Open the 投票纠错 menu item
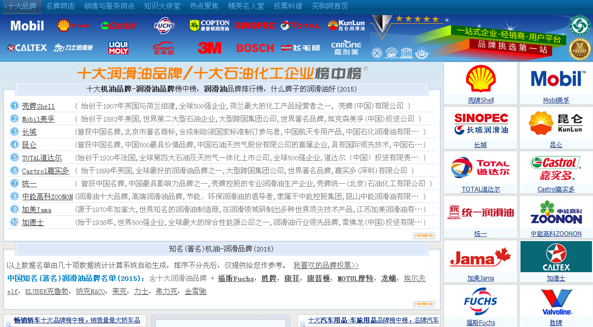593x327 pixels. point(288,6)
